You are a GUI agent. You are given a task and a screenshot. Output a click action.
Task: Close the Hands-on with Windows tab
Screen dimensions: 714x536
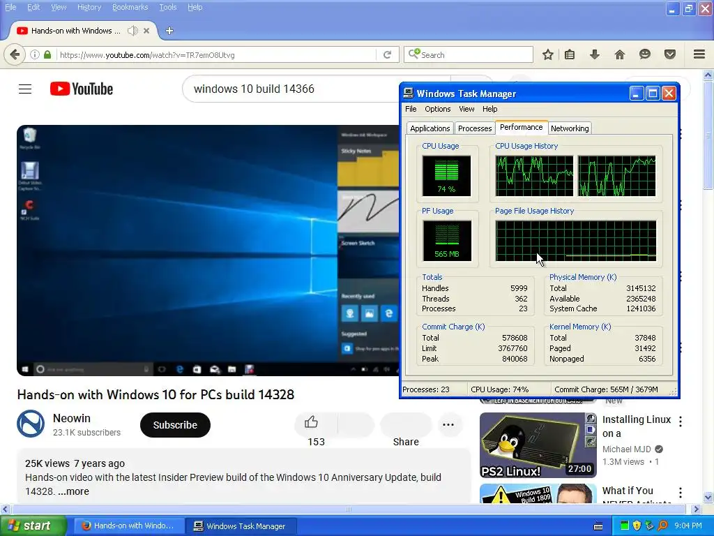146,31
